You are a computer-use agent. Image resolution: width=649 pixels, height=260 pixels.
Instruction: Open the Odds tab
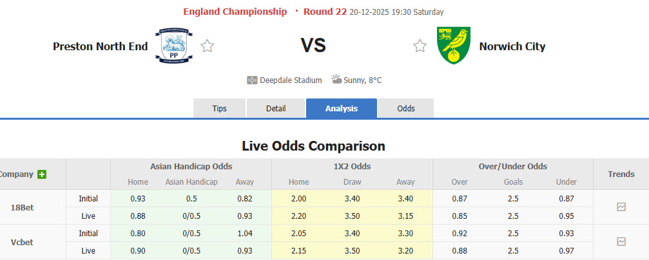coord(406,108)
